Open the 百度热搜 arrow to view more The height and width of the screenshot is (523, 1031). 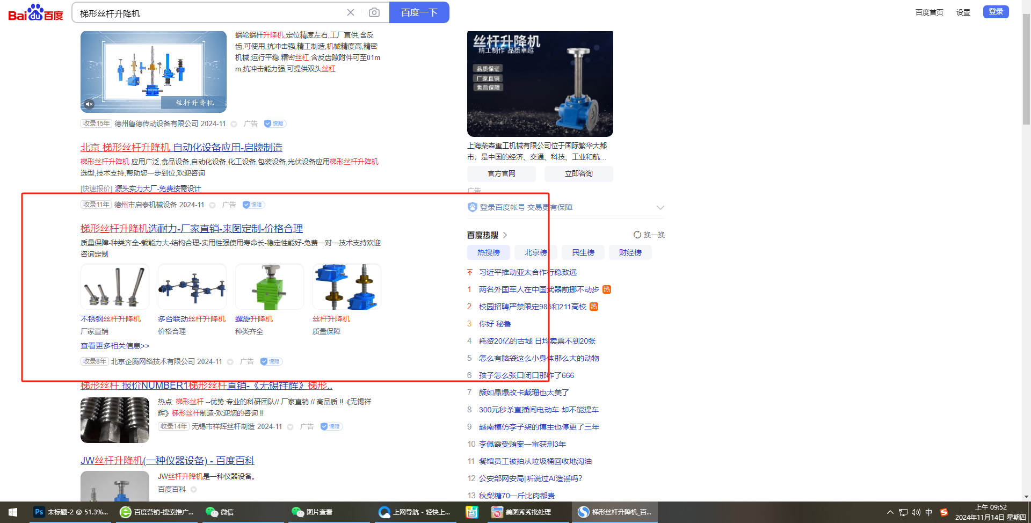[x=505, y=235]
